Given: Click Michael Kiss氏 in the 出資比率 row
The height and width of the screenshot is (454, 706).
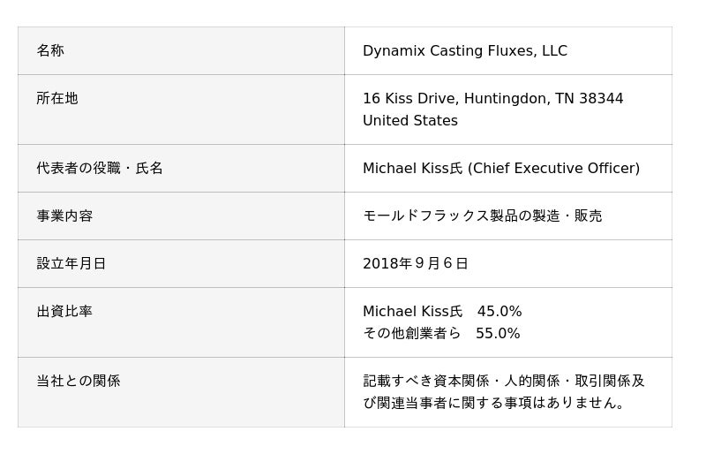Looking at the screenshot, I should coord(412,312).
